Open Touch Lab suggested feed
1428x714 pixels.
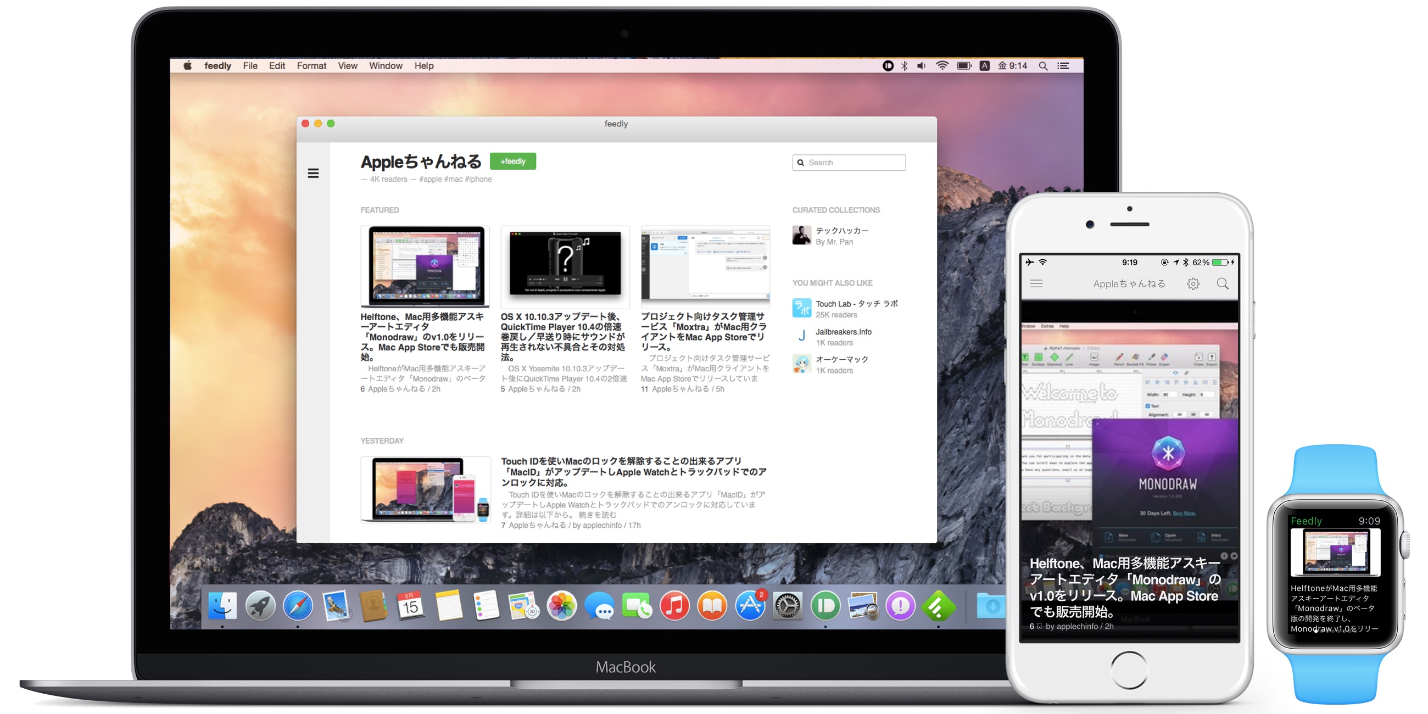(856, 304)
